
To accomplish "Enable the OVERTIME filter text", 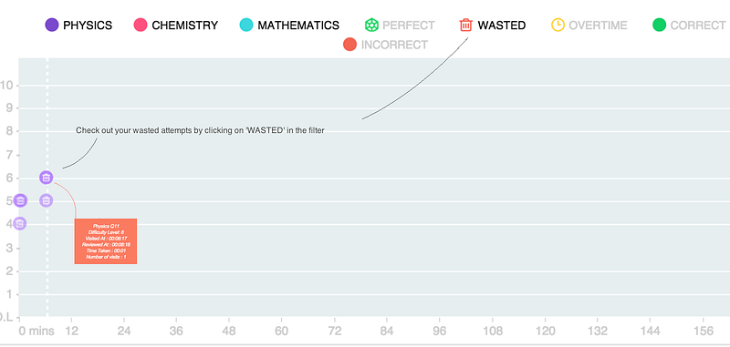I will point(599,26).
